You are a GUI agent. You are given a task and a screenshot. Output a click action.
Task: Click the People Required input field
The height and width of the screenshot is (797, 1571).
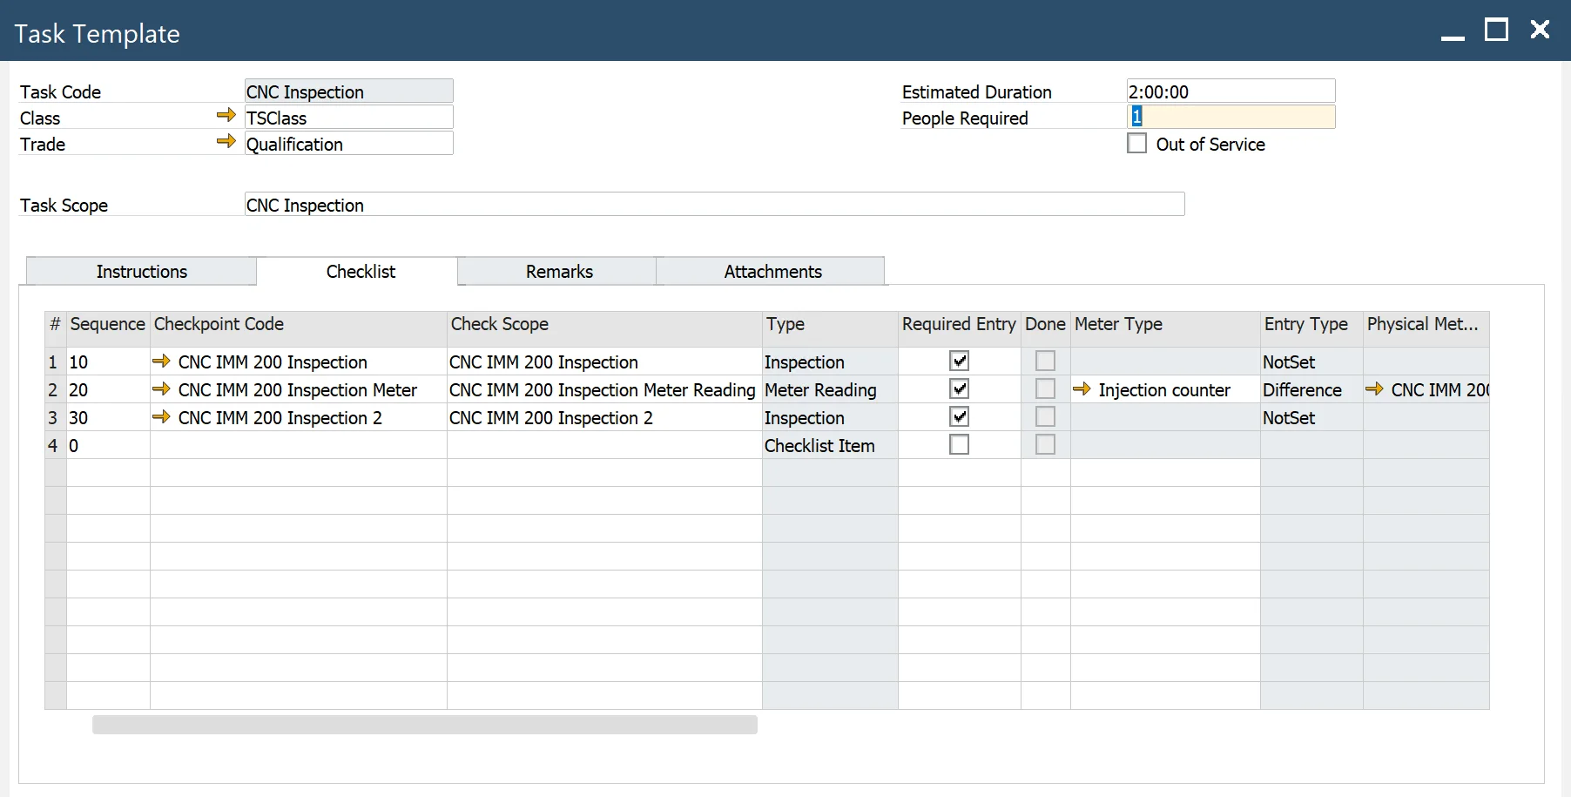pyautogui.click(x=1231, y=116)
